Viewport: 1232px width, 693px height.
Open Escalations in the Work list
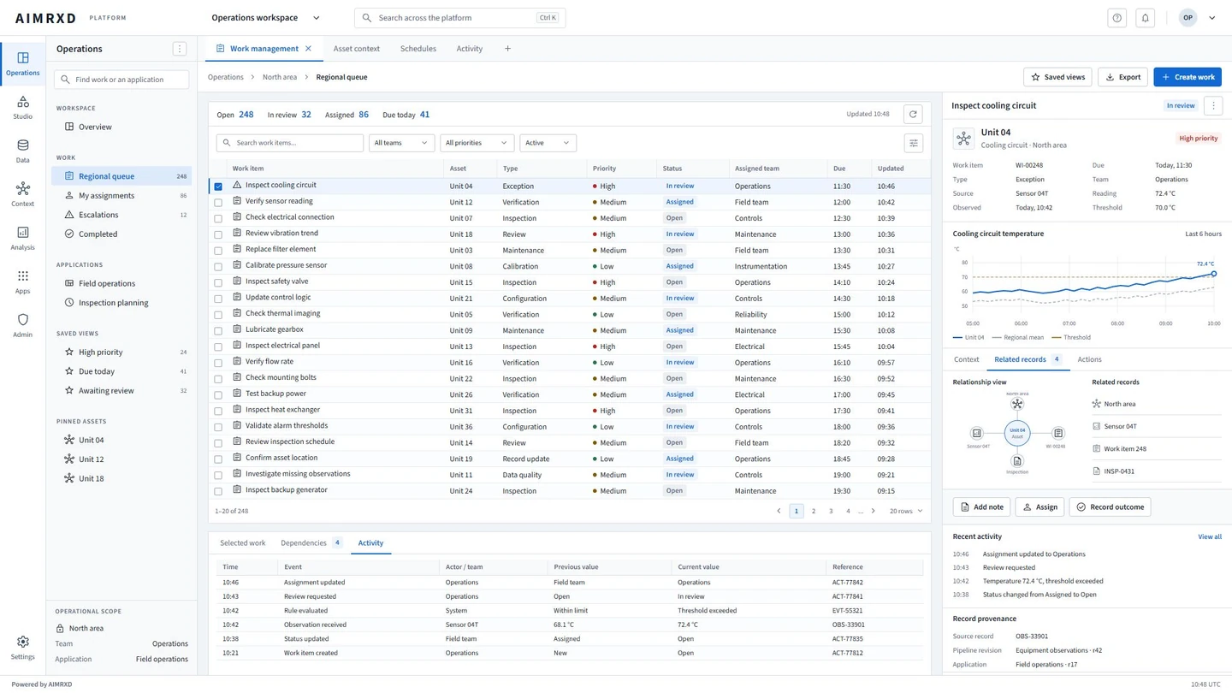coord(121,215)
